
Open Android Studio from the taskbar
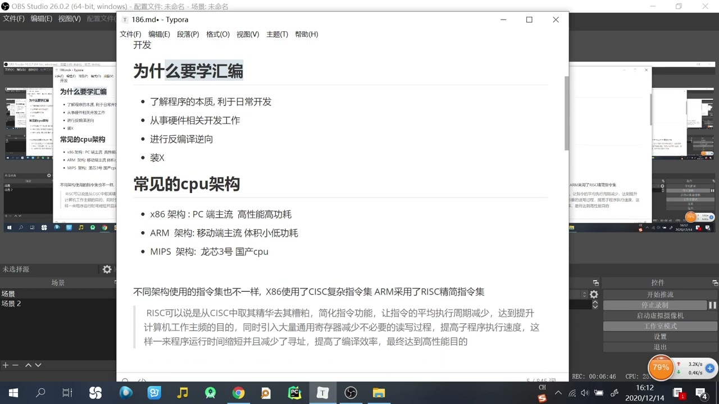pos(210,393)
